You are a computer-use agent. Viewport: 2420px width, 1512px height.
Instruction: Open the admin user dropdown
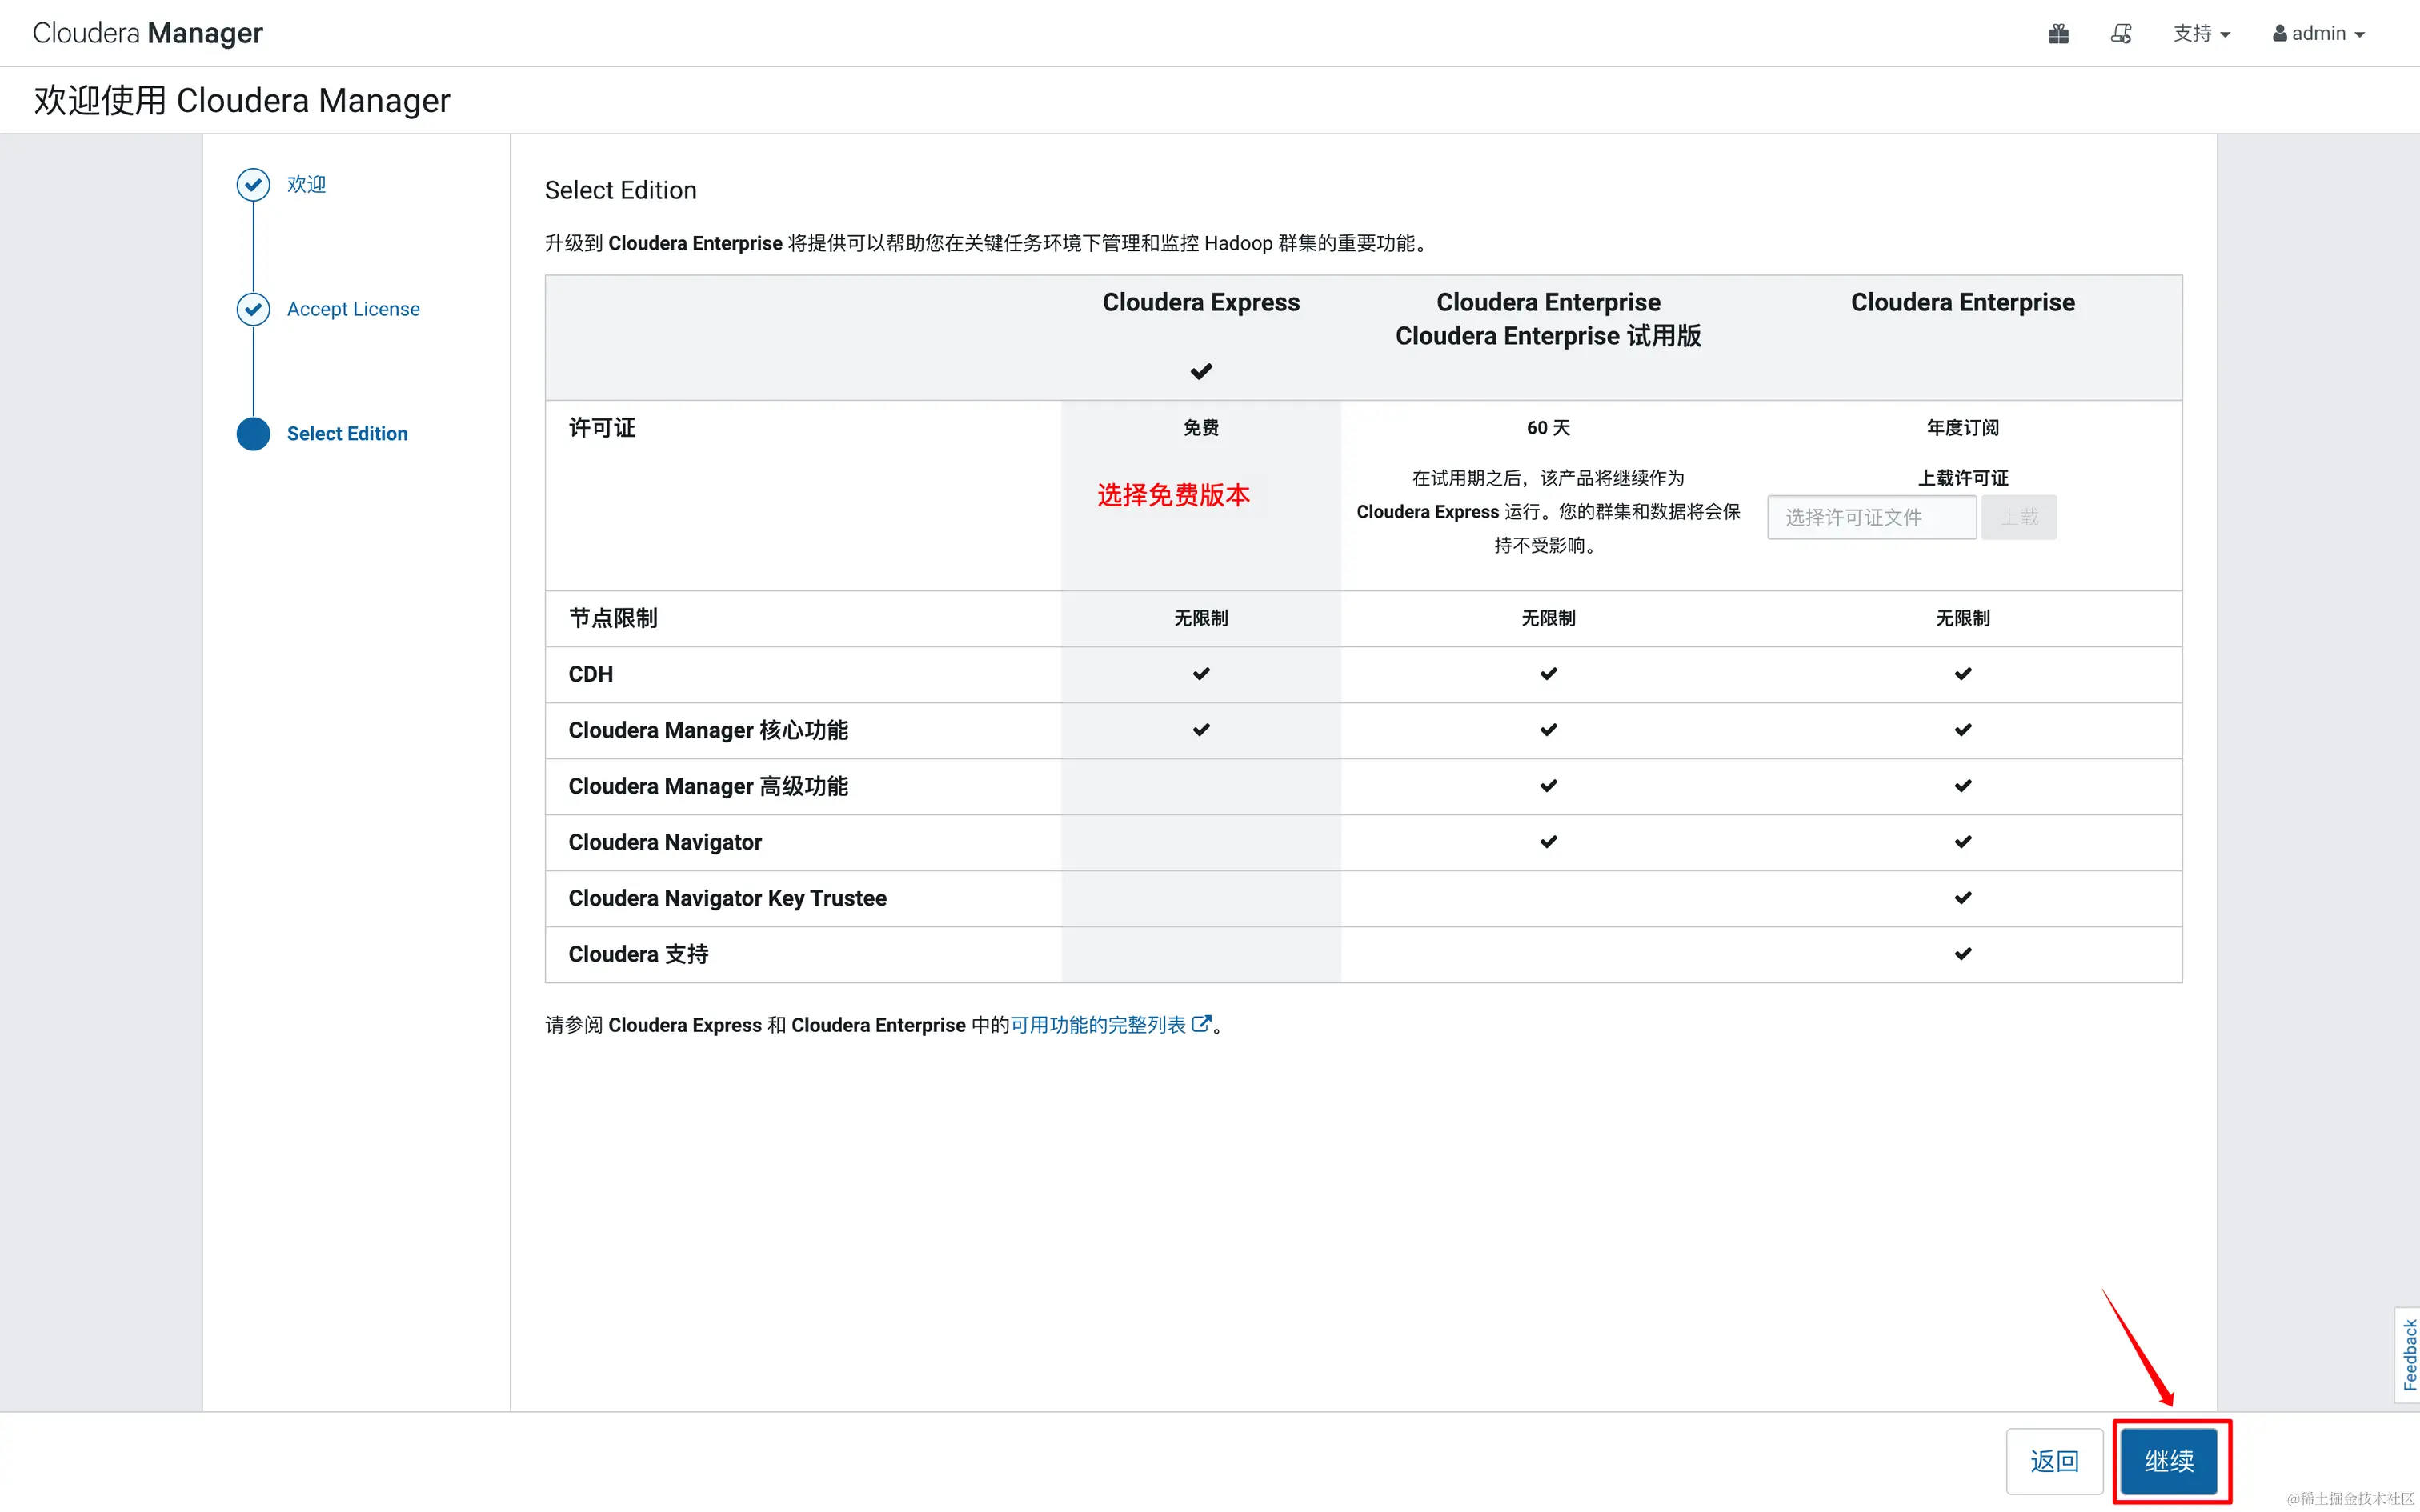click(x=2318, y=34)
